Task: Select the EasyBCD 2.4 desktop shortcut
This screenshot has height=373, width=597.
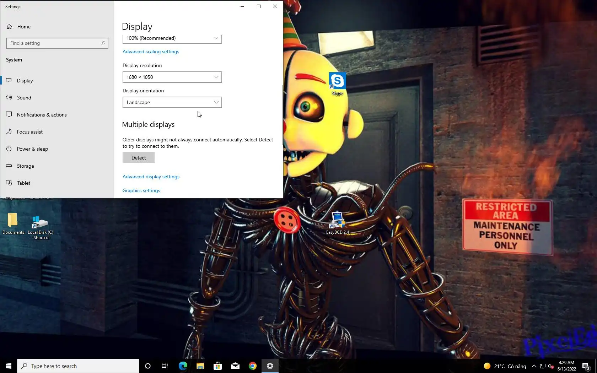Action: [x=338, y=223]
